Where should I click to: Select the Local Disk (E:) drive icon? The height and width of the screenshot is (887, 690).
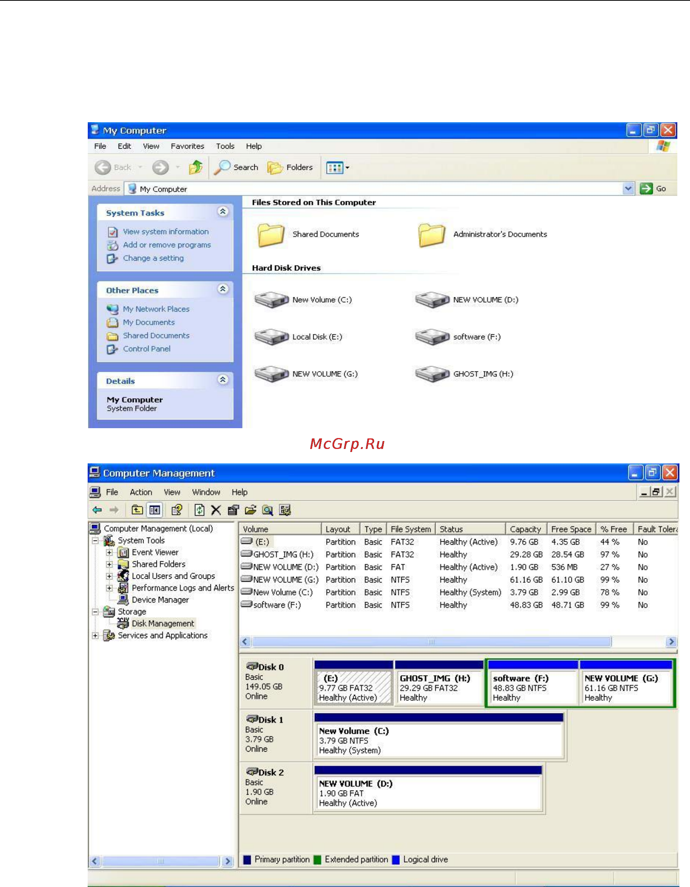(x=271, y=337)
